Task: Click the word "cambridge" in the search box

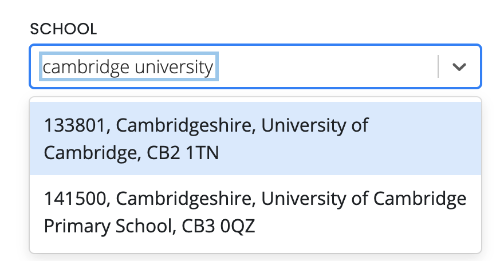Action: coord(86,67)
